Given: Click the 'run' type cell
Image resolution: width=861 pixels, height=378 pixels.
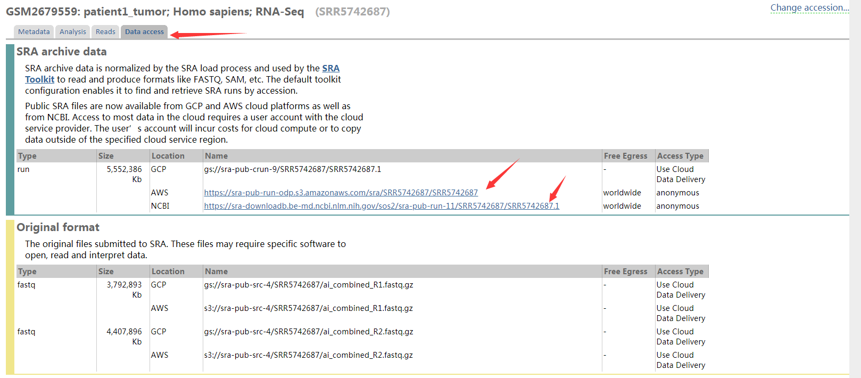Looking at the screenshot, I should coord(23,169).
